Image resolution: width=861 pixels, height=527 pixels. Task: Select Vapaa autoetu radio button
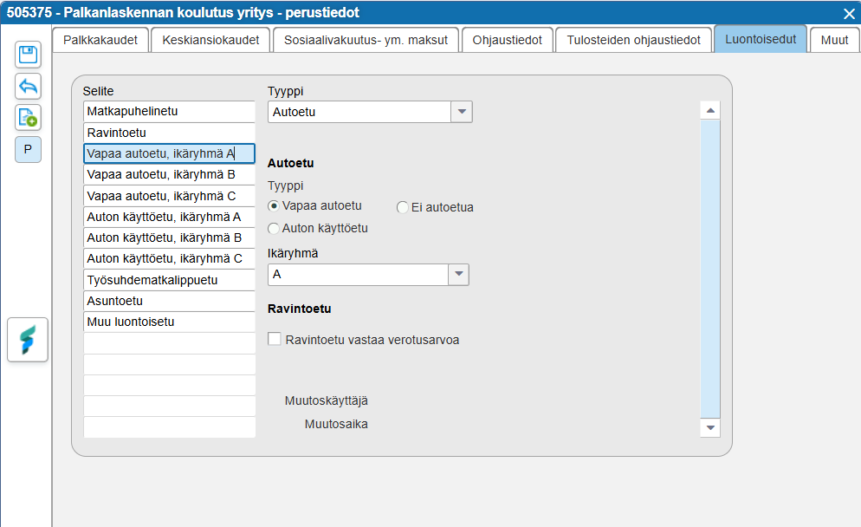(274, 206)
